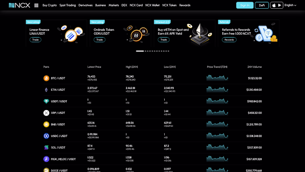
Task: View the ETH / USDT price trend chart
Action: click(217, 89)
